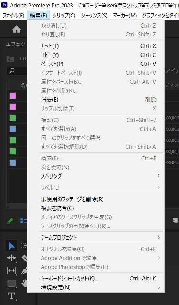The image size is (179, 305).
Task: Select the Ripple Edit tool
Action: pos(11,258)
